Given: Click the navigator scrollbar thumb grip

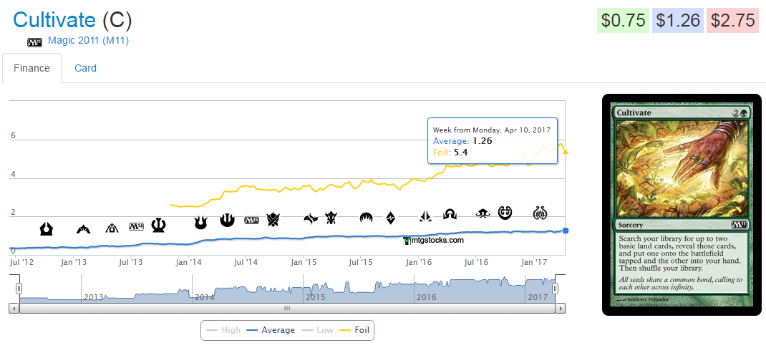Looking at the screenshot, I should tap(287, 309).
